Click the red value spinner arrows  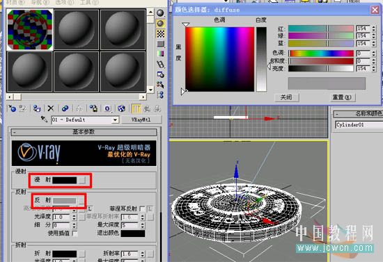(x=374, y=28)
